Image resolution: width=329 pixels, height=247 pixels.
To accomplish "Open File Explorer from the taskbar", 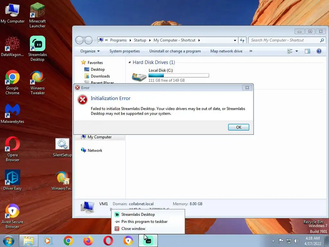I will point(29,241).
